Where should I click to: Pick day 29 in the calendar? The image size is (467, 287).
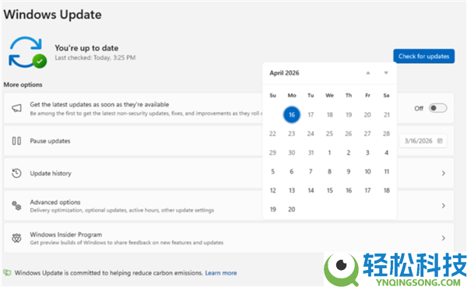(x=272, y=152)
